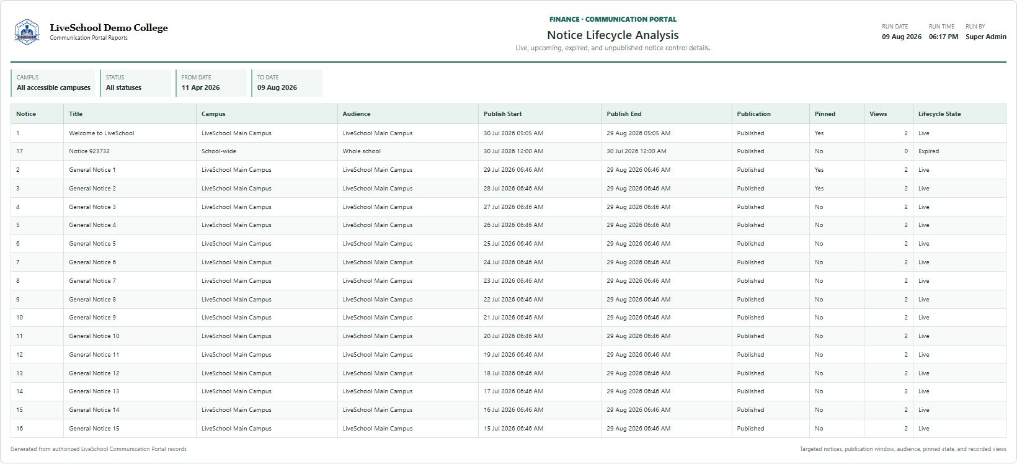Click publish end '30 Jul 2026 12:00 AM'
1017x464 pixels.
[x=636, y=151]
